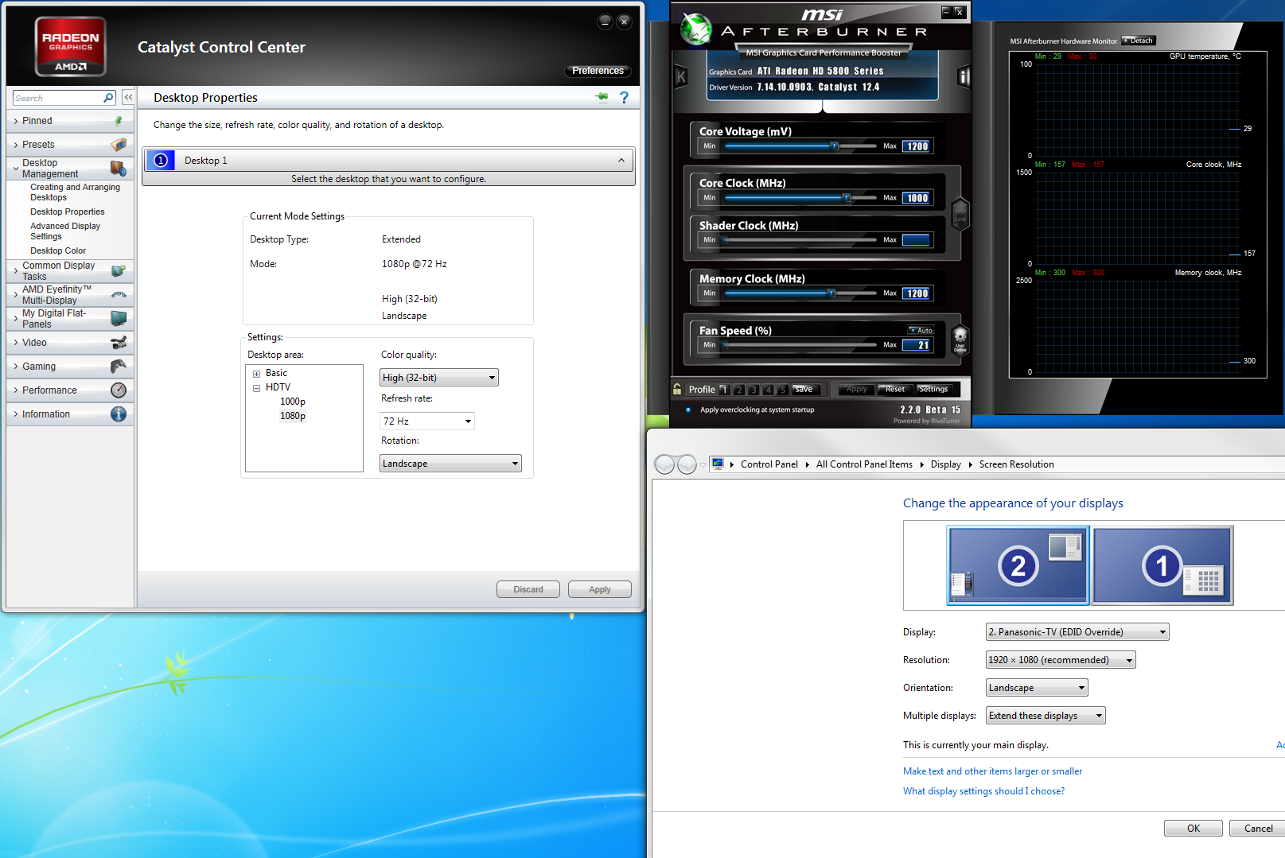Select profile slot 1 in Afterburner
The height and width of the screenshot is (858, 1285).
coord(724,390)
